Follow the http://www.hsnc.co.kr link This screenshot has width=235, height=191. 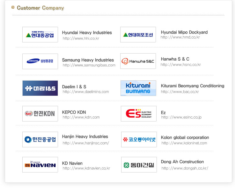click(180, 65)
